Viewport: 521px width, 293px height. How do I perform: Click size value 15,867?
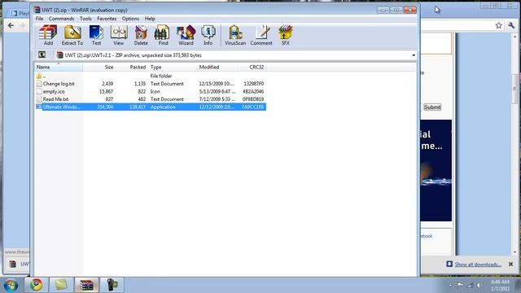coord(106,91)
